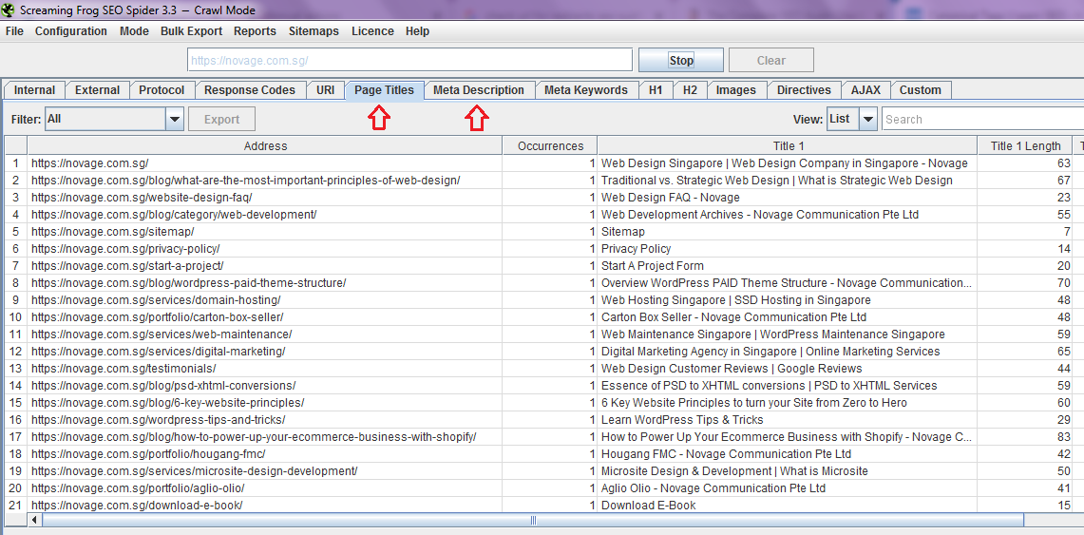Click title 'Web Hosting Singapore | SSD Hosting in Singapore'
This screenshot has width=1084, height=535.
click(x=736, y=300)
